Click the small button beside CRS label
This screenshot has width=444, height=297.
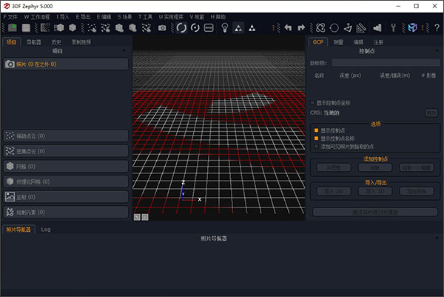[431, 113]
